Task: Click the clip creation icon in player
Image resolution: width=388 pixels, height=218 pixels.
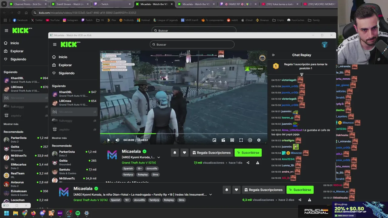Action: [223, 140]
